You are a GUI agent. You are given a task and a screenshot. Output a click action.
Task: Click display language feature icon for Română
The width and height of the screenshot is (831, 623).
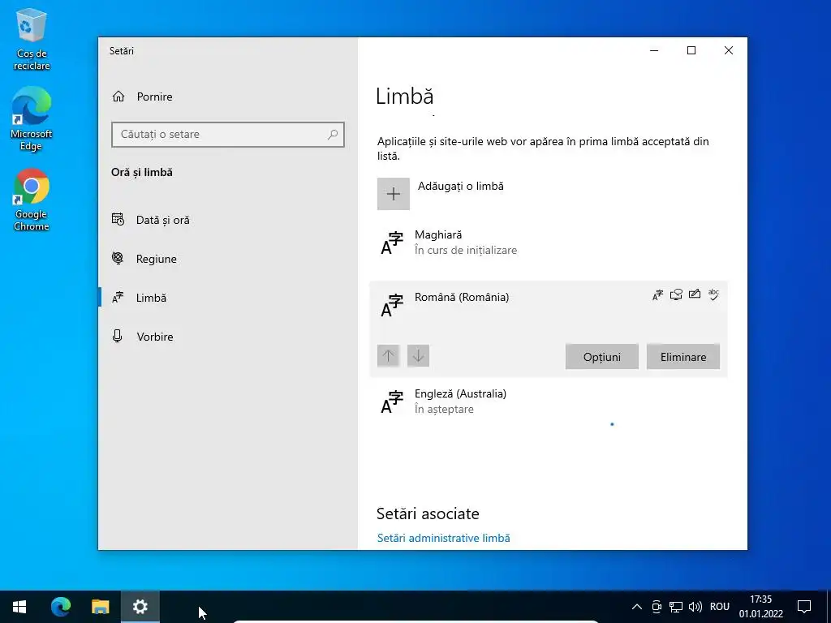(657, 295)
